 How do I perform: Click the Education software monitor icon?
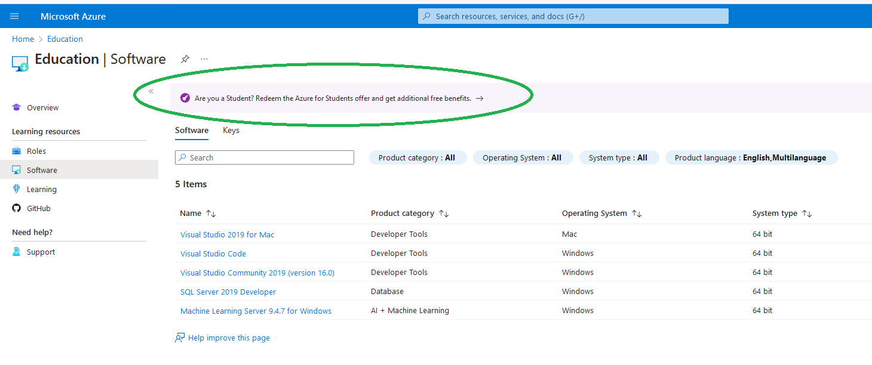tap(20, 63)
